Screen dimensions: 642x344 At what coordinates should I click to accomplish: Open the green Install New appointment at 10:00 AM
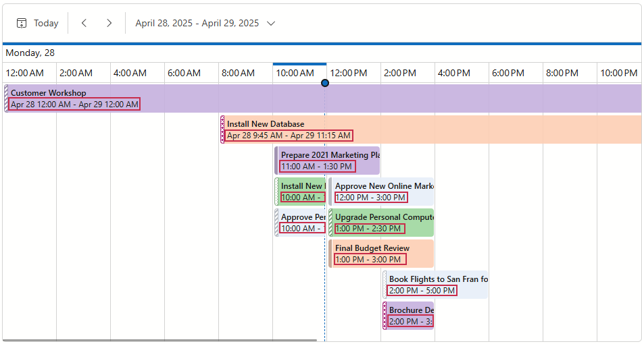pyautogui.click(x=300, y=192)
